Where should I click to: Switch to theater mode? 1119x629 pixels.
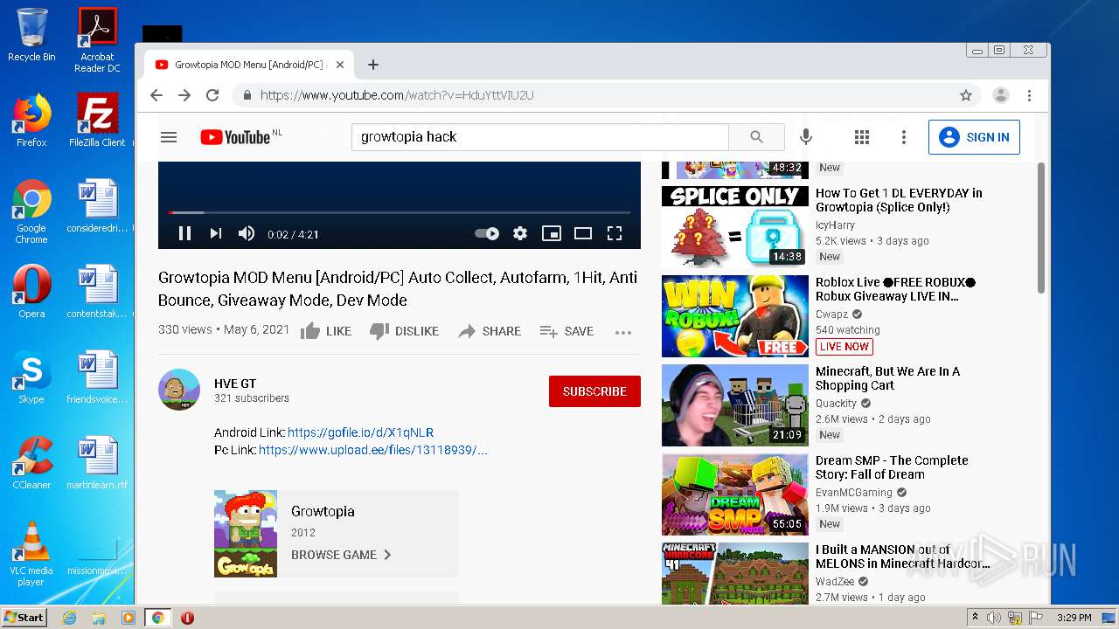(582, 233)
